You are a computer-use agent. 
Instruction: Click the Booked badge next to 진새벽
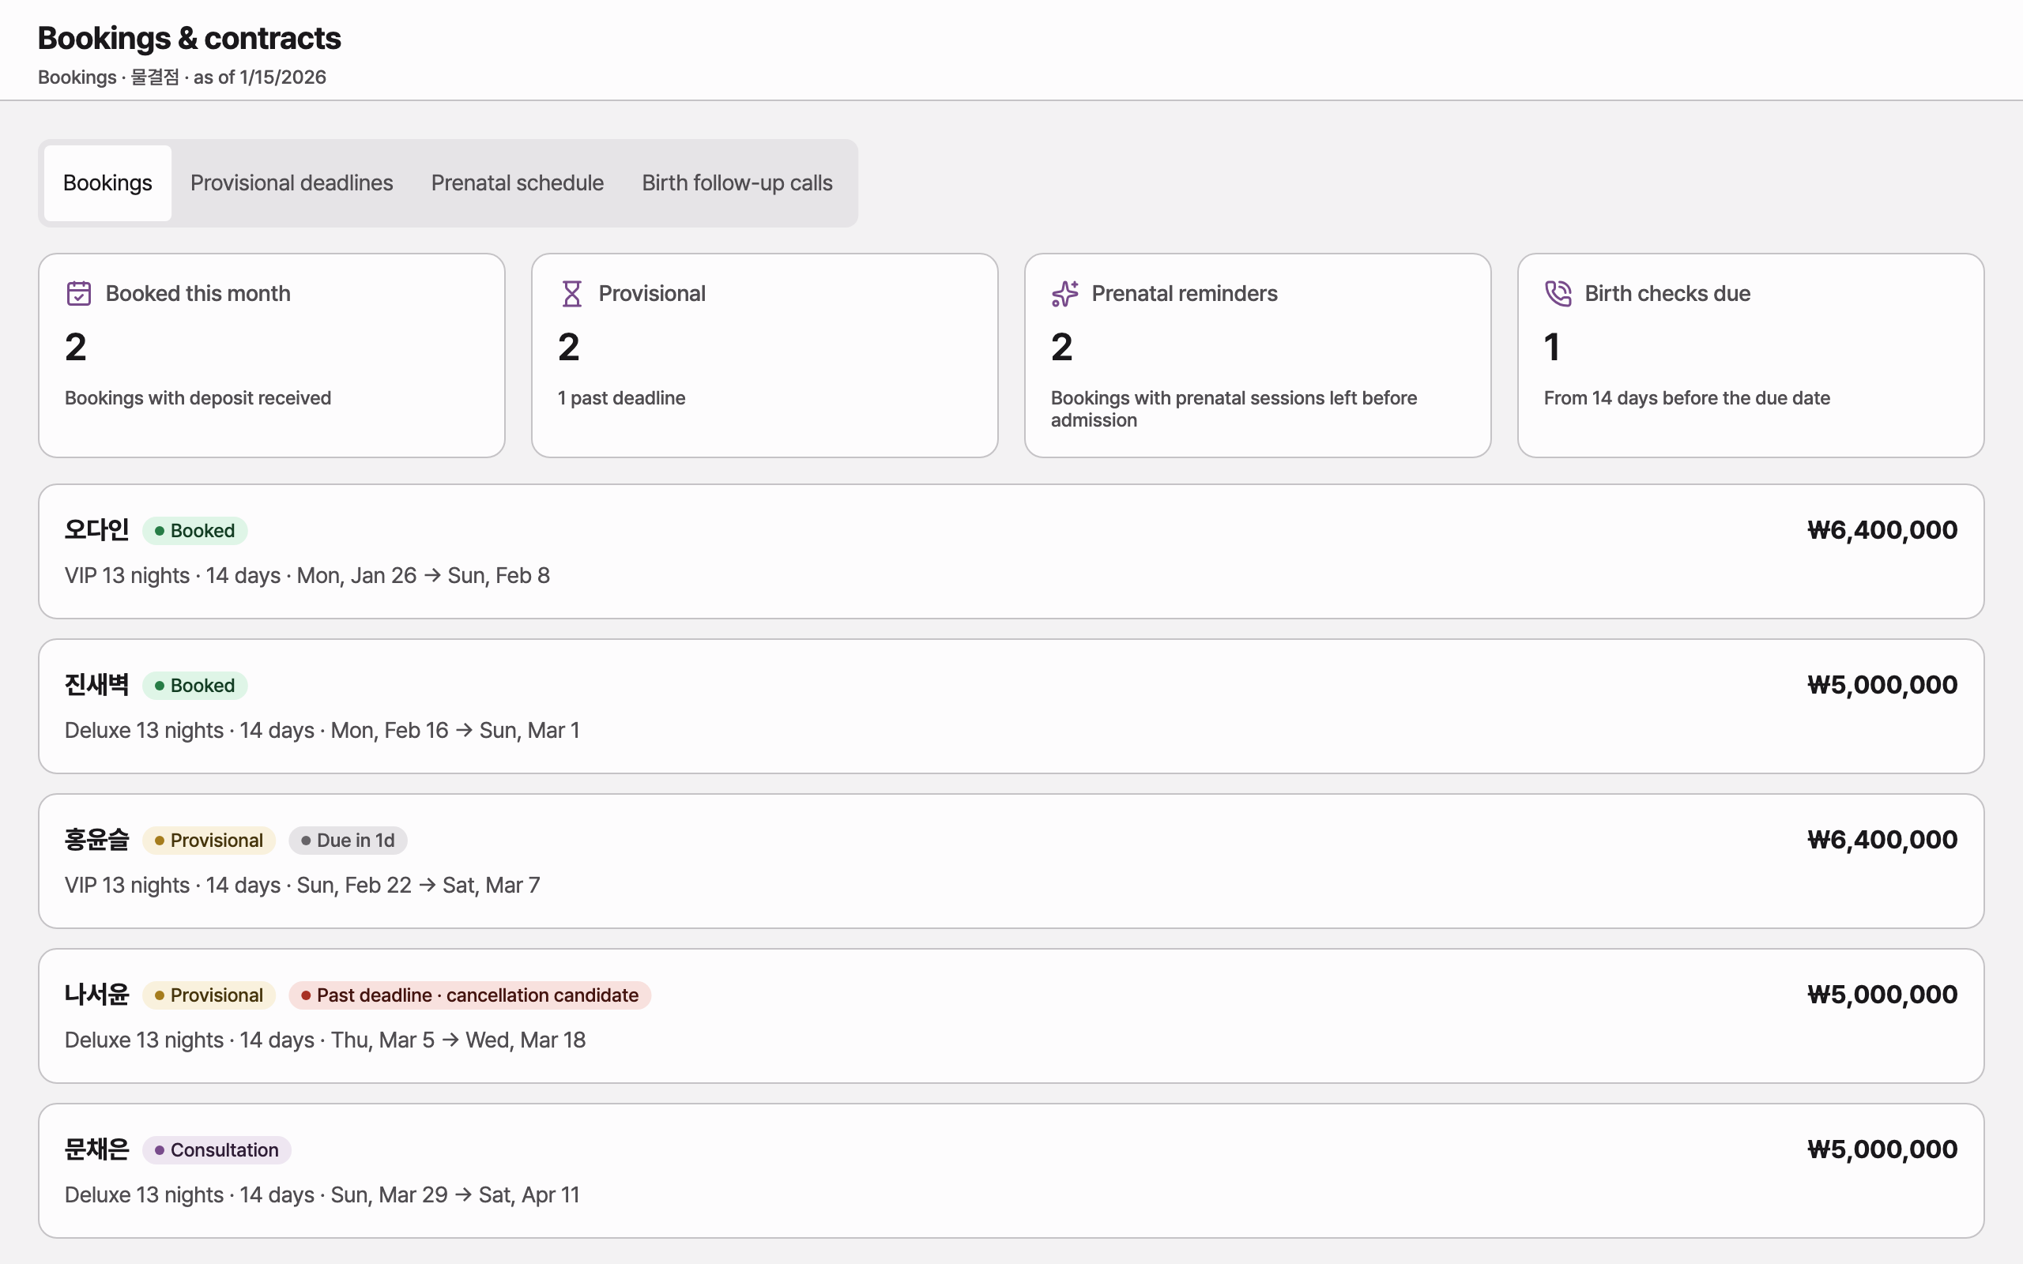pos(194,686)
